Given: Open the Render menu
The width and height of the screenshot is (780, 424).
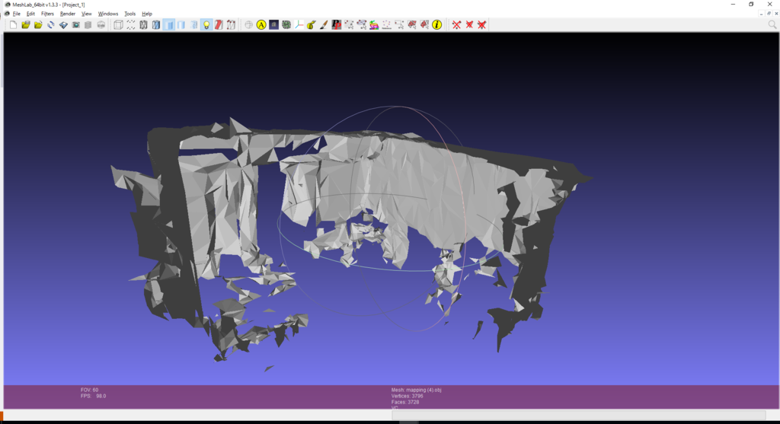Looking at the screenshot, I should tap(68, 14).
